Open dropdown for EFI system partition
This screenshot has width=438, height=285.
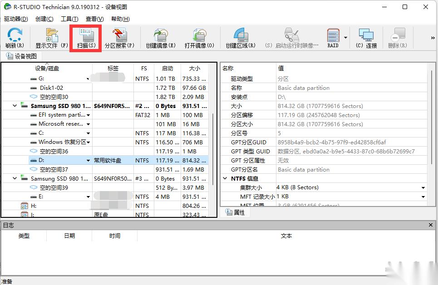pos(88,115)
